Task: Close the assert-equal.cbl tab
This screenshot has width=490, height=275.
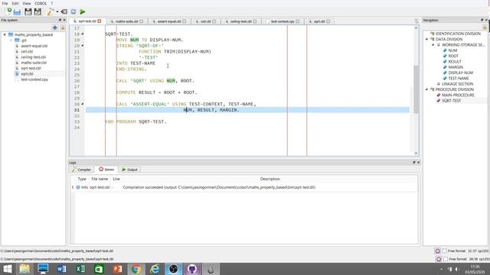Action: pyautogui.click(x=185, y=21)
